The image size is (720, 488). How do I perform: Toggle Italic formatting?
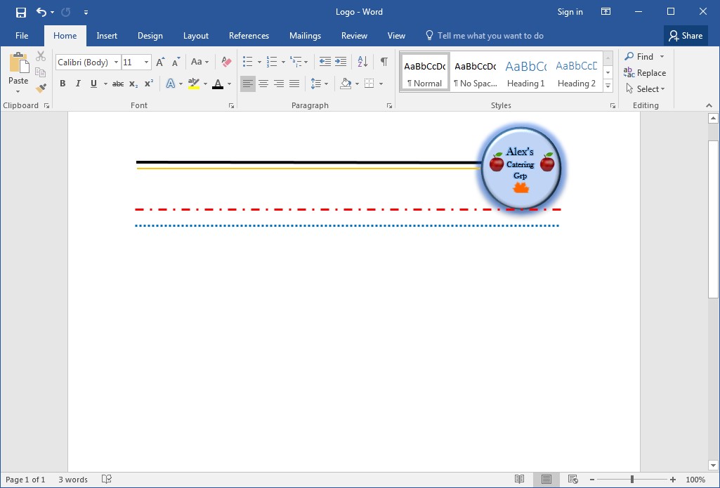78,84
